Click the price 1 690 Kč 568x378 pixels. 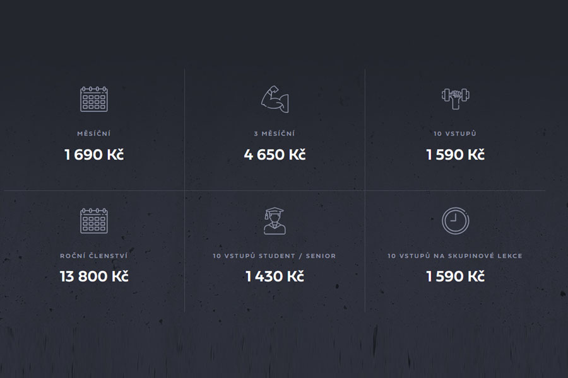point(94,155)
